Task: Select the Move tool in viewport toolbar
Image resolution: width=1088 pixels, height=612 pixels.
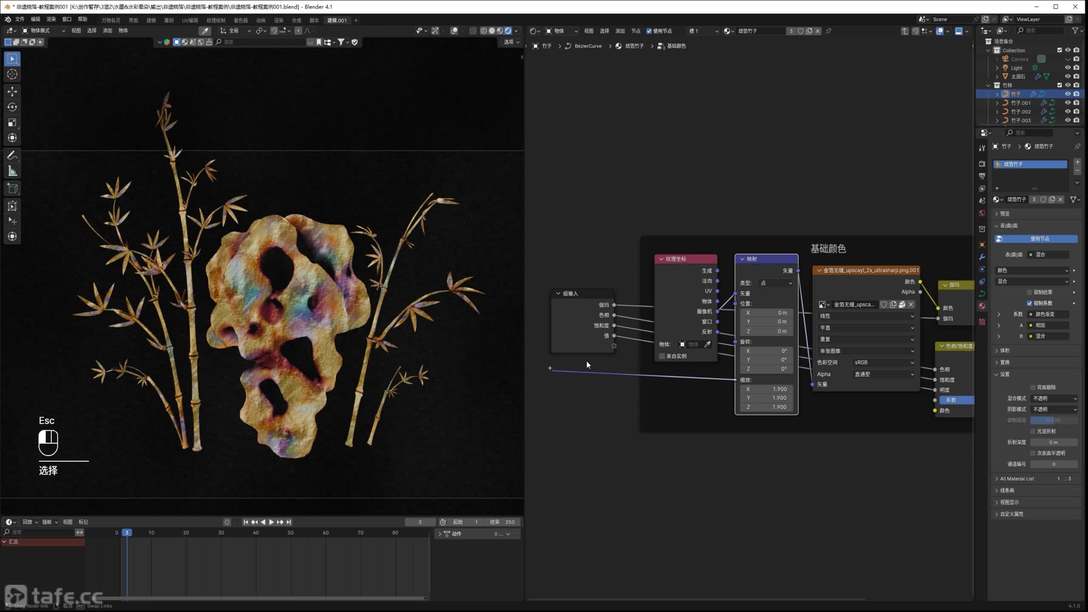Action: (12, 91)
